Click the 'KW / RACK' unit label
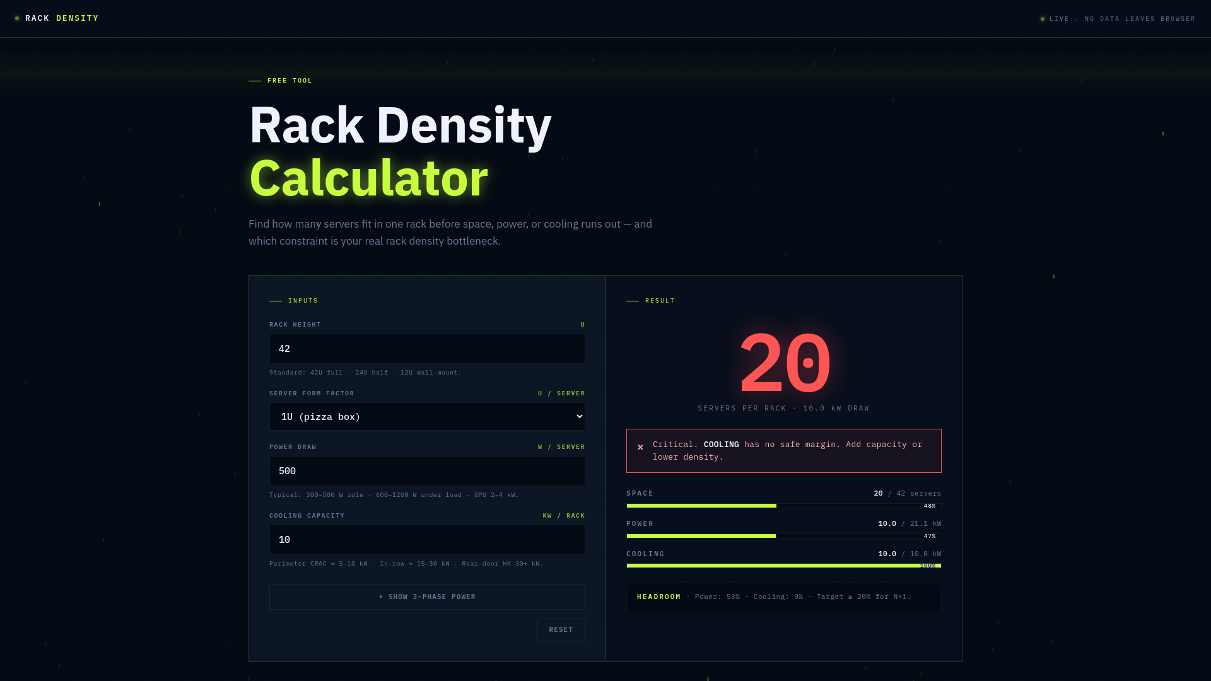This screenshot has width=1211, height=681. [564, 516]
